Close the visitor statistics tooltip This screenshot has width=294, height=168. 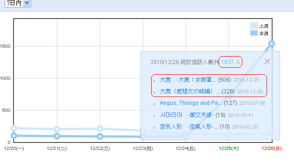pyautogui.click(x=267, y=61)
